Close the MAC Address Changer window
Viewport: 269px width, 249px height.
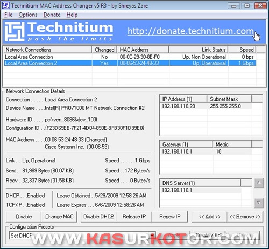pyautogui.click(x=260, y=5)
